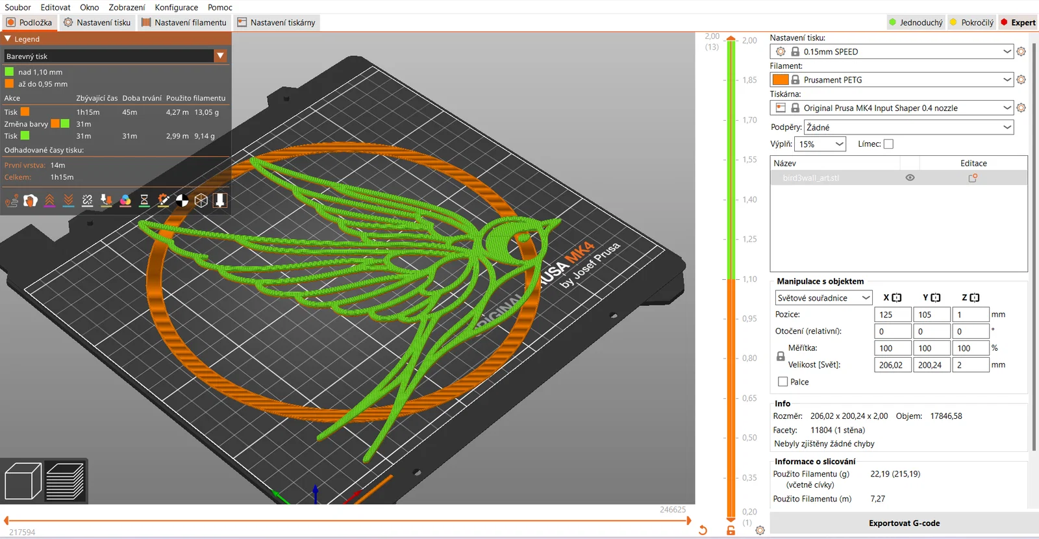Select Jednoduchý (Simple) mode
The image size is (1039, 539).
coord(915,22)
